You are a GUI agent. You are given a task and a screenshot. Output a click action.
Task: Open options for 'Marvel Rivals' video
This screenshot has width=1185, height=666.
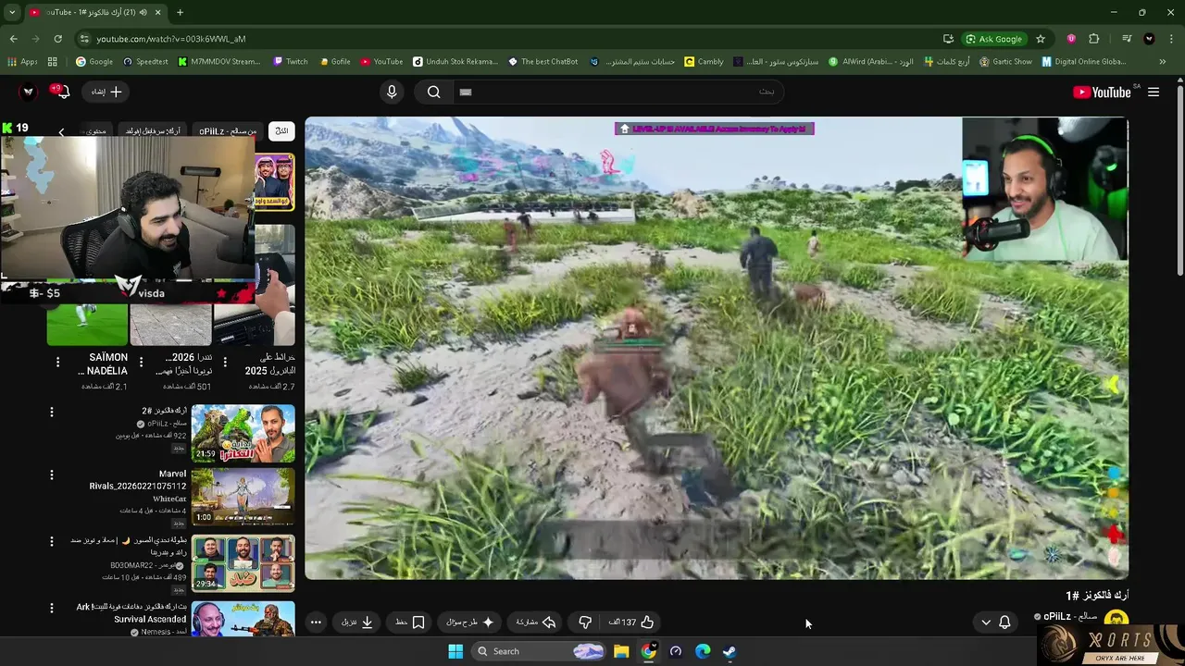(52, 475)
